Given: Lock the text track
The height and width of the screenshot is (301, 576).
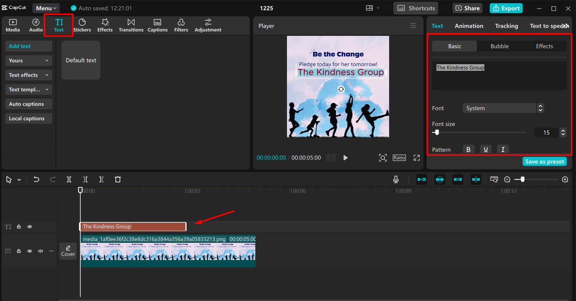Looking at the screenshot, I should tap(19, 227).
